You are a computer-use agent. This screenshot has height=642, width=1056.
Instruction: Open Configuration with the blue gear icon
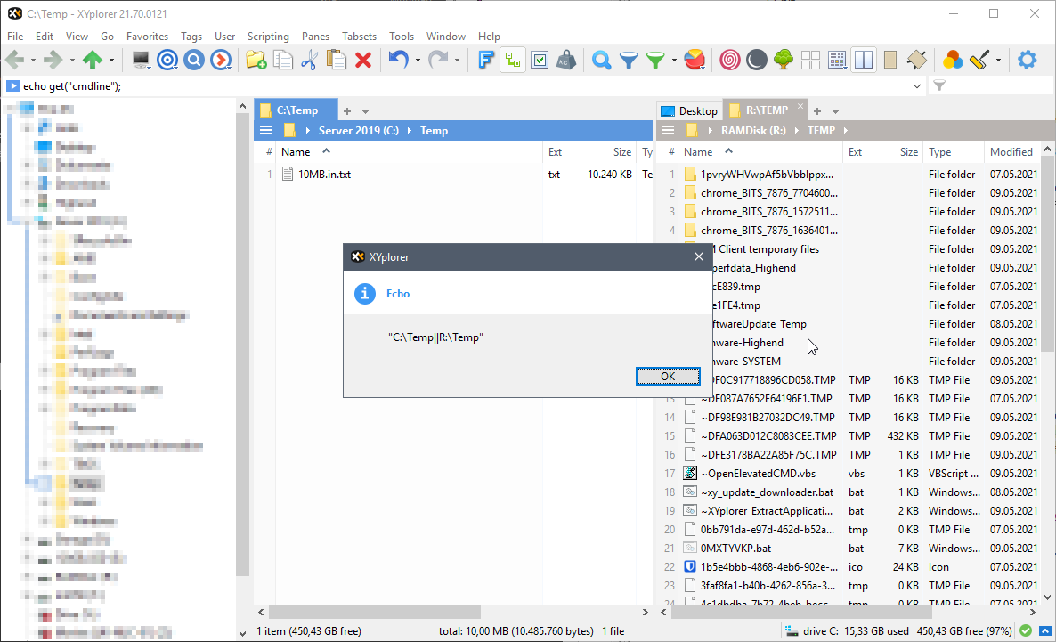(x=1028, y=60)
